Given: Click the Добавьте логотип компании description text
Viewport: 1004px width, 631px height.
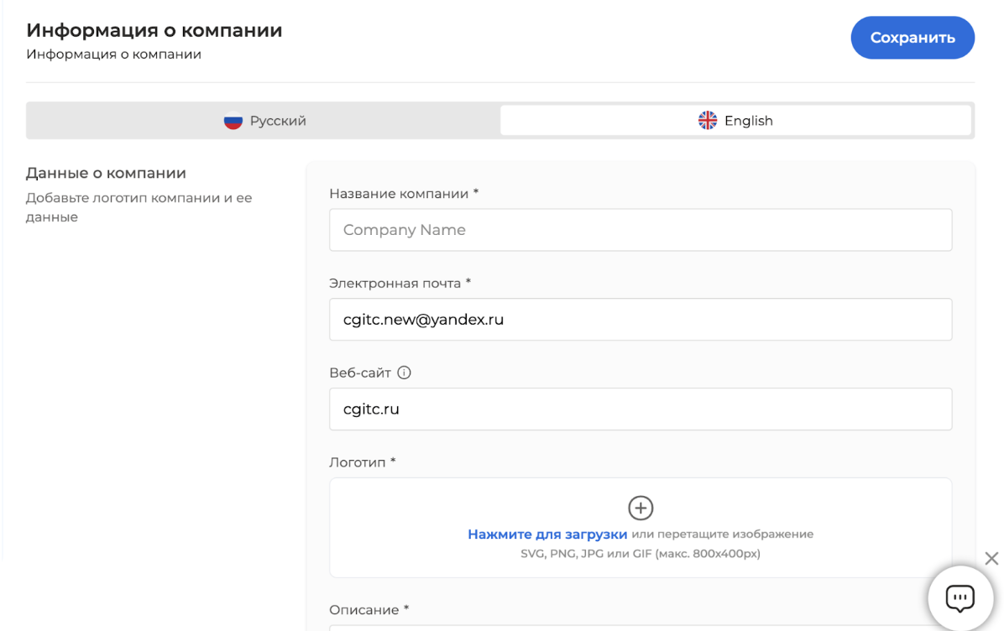Looking at the screenshot, I should [x=139, y=207].
